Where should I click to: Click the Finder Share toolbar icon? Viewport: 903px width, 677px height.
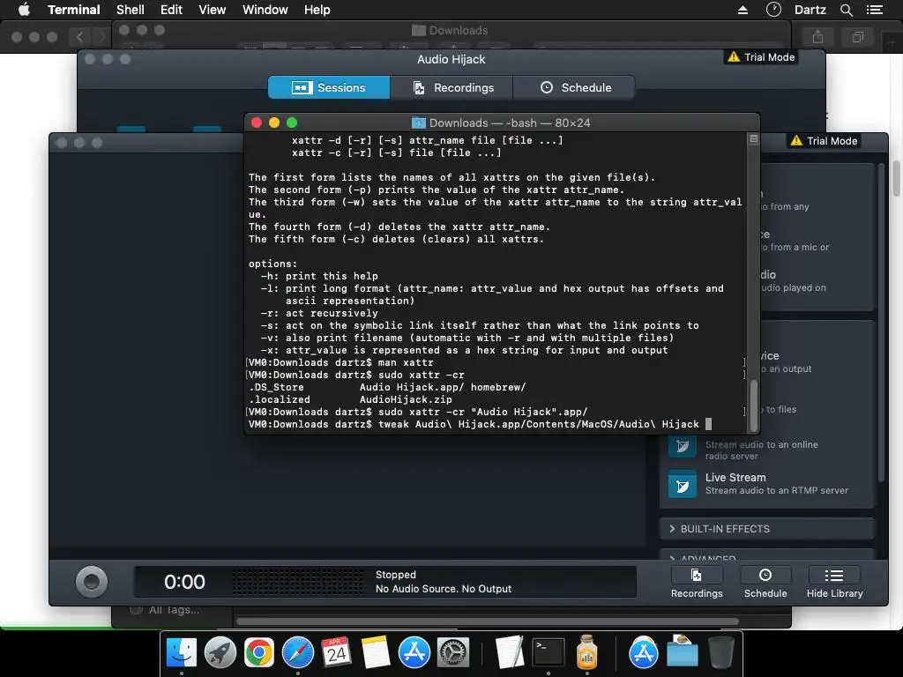pos(817,37)
